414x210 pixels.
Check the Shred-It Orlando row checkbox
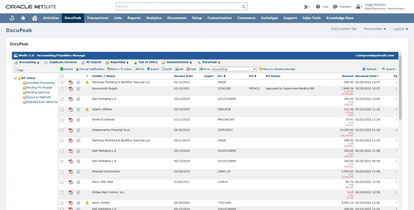pos(62,120)
